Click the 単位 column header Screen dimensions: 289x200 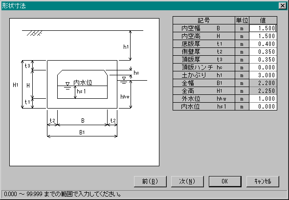[x=242, y=20]
